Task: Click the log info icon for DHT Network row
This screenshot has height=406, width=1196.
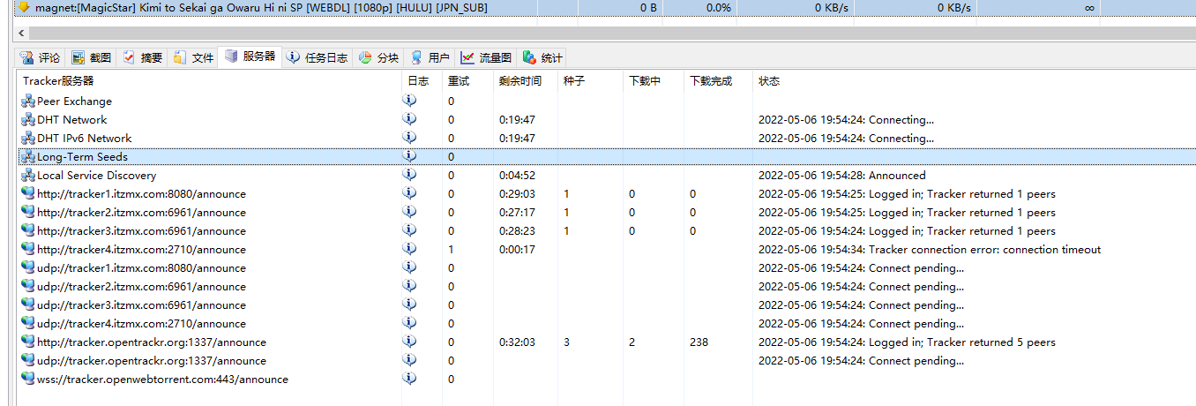Action: 409,119
